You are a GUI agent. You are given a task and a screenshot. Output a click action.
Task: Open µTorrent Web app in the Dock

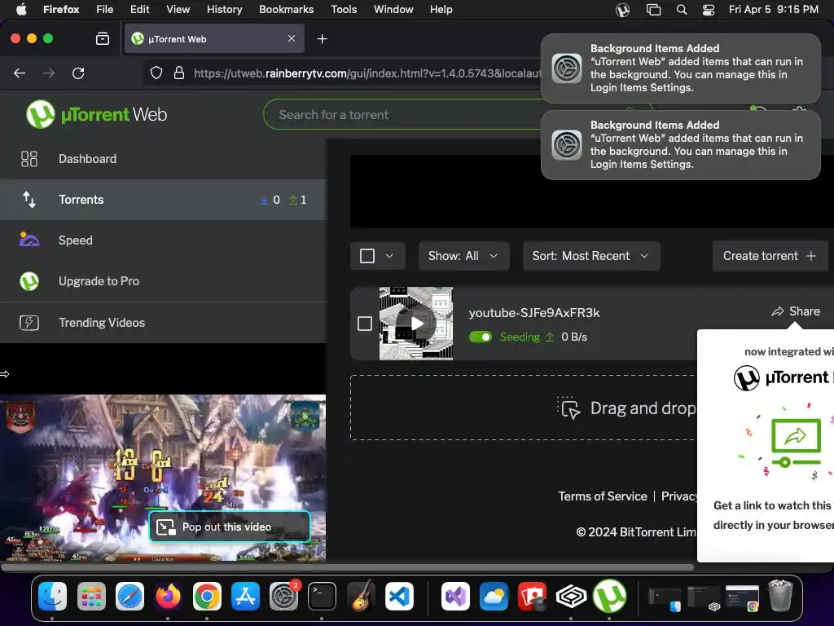(x=609, y=596)
